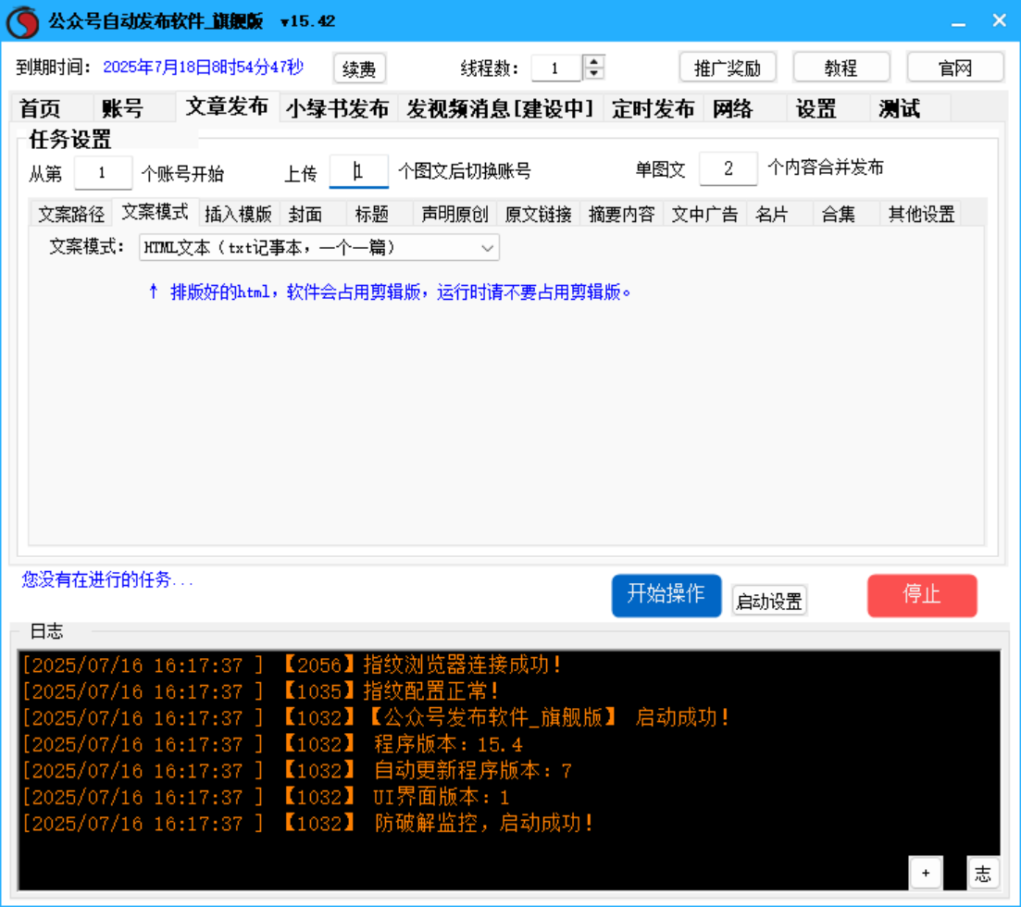Click the 志 button in the log panel
Image resolution: width=1021 pixels, height=907 pixels.
982,873
